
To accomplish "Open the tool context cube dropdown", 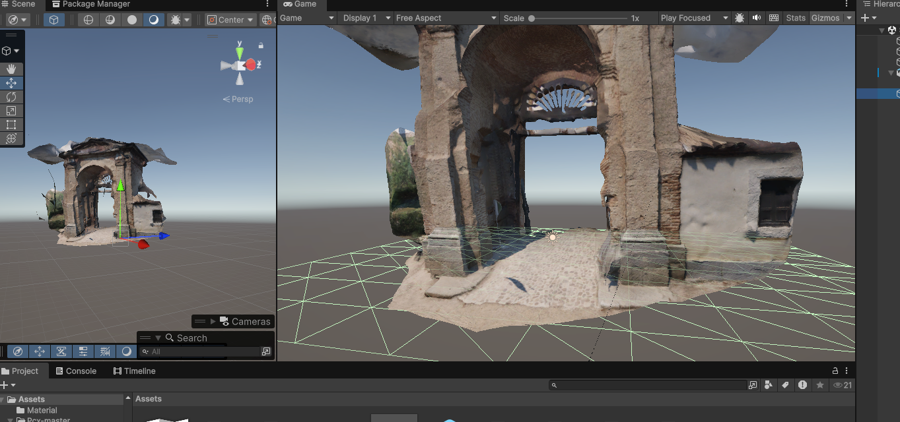I will coord(11,51).
